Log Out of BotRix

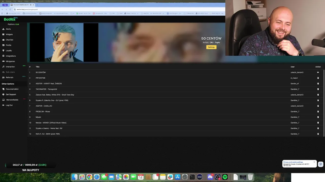coord(9,105)
